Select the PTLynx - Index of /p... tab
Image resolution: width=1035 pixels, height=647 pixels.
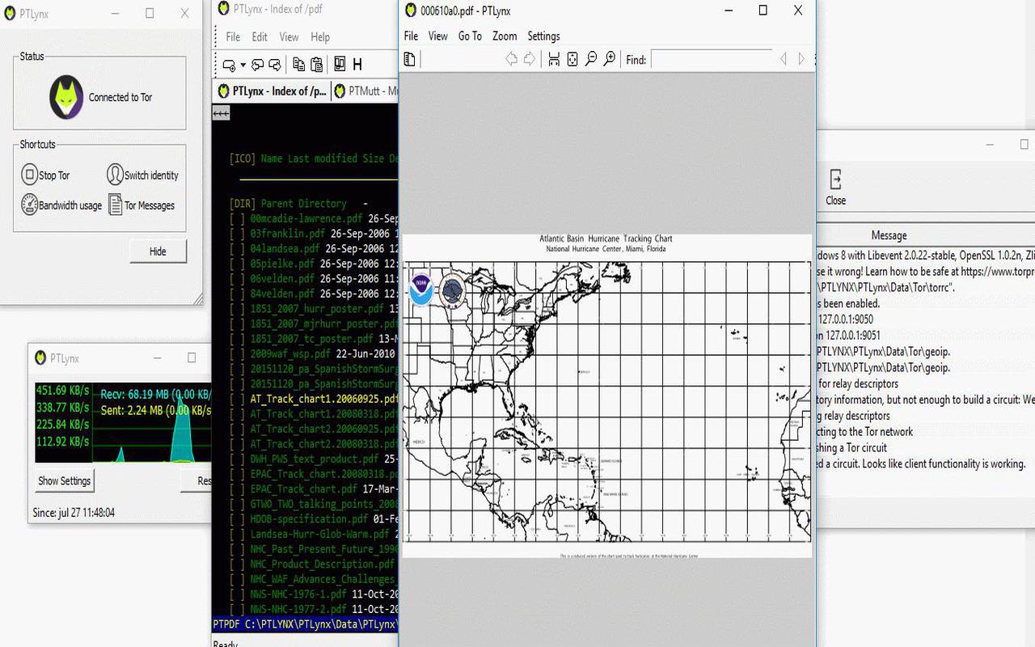(272, 91)
